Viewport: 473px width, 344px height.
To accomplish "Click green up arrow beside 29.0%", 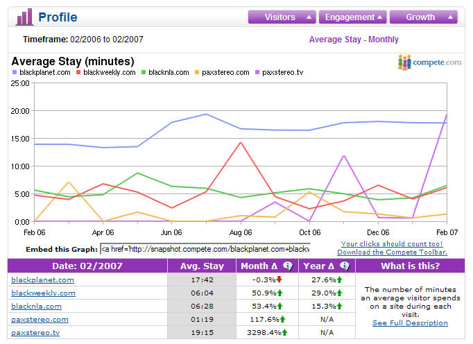I will (340, 293).
